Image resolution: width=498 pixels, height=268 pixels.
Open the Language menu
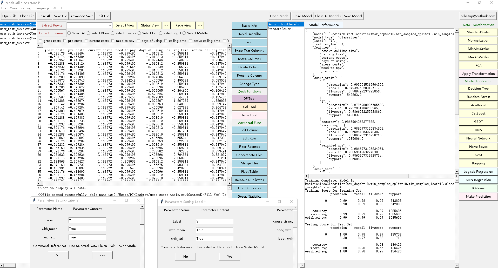click(x=42, y=8)
